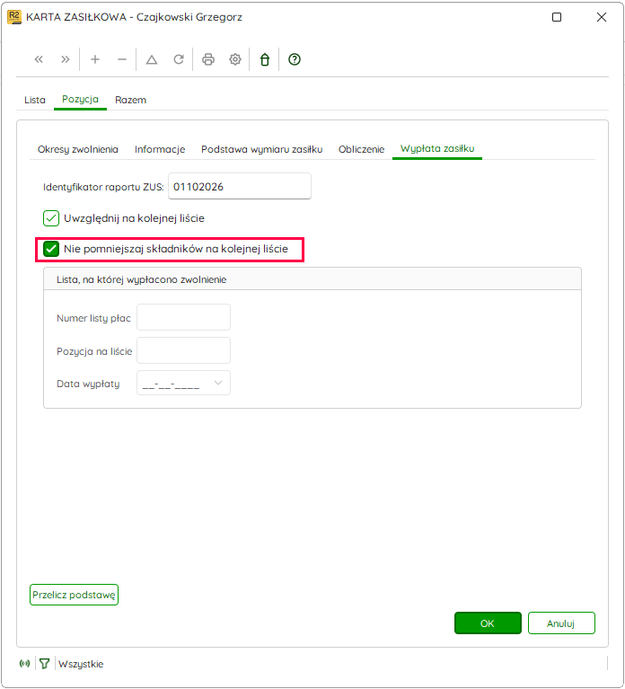Image resolution: width=625 pixels, height=689 pixels.
Task: Open help with question mark icon
Action: (295, 59)
